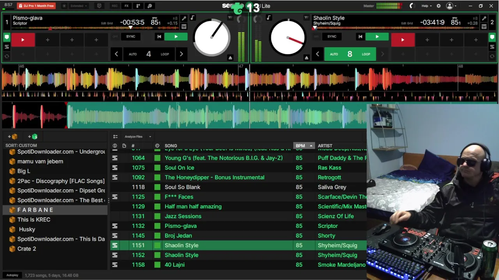This screenshot has height=280, width=499.
Task: Toggle library list view icon
Action: [115, 136]
